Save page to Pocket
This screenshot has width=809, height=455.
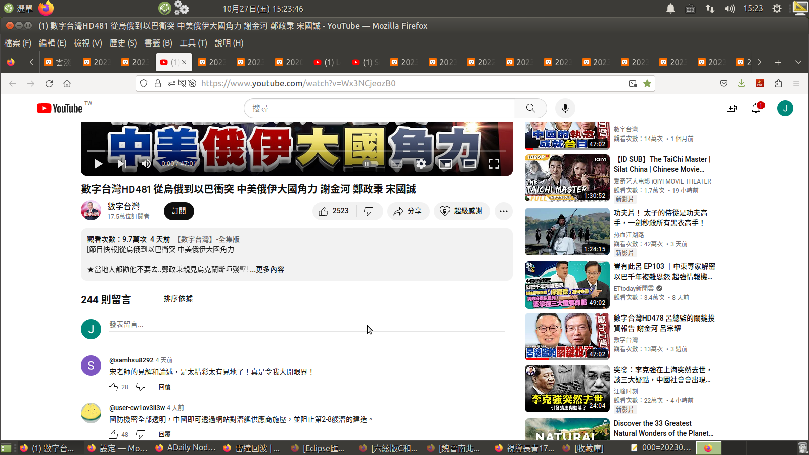pyautogui.click(x=724, y=83)
